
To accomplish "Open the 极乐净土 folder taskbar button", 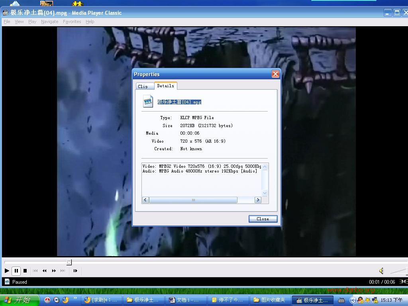I will point(144,300).
